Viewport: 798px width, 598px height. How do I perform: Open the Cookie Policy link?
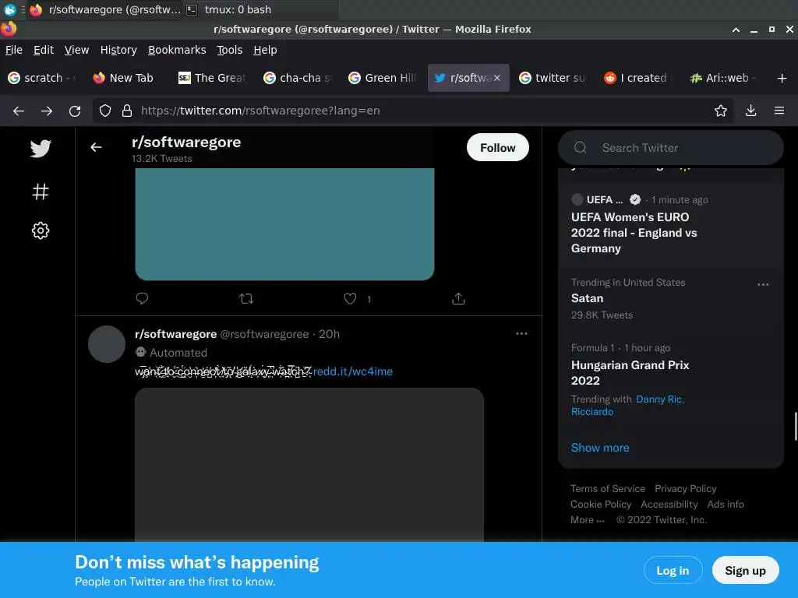coord(601,505)
